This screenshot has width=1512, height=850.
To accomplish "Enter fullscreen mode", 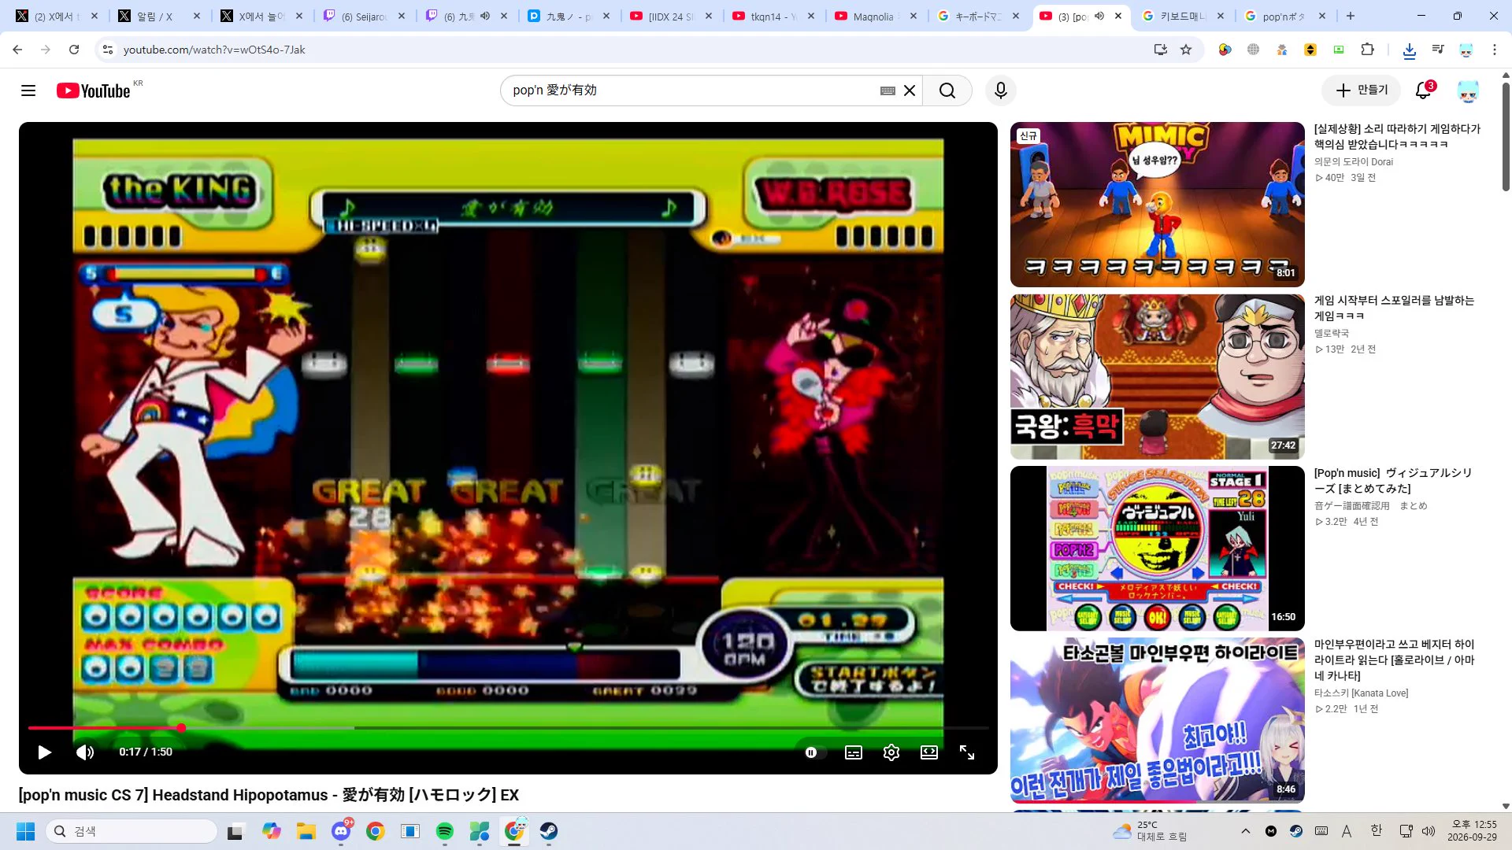I will pyautogui.click(x=967, y=752).
